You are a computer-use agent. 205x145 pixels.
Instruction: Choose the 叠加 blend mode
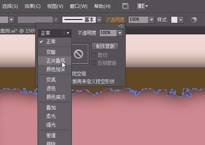[x=55, y=107]
